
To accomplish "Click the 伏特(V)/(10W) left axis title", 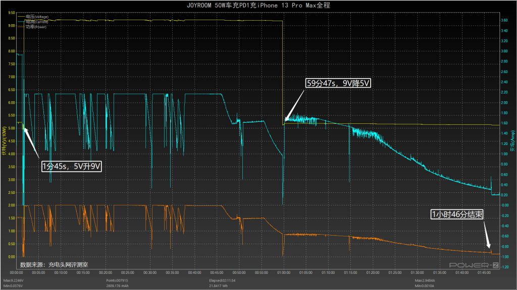I will 4,141.
